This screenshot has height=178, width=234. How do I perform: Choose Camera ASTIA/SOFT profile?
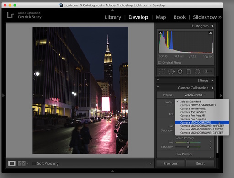click(x=202, y=112)
